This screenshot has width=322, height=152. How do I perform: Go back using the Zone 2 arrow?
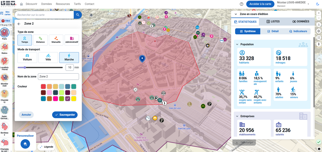19,24
